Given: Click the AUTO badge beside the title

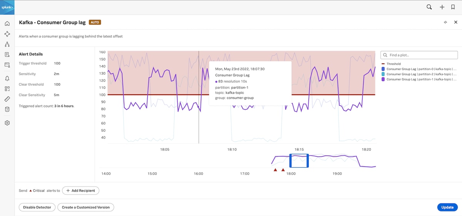Looking at the screenshot, I should point(95,22).
